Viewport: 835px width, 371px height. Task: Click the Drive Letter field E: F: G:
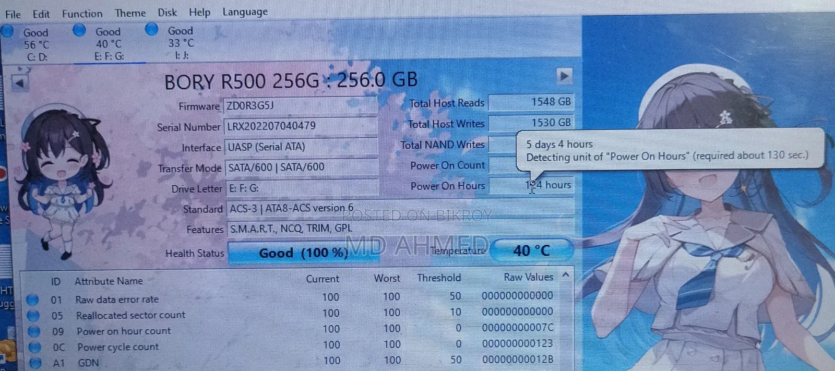[x=302, y=188]
